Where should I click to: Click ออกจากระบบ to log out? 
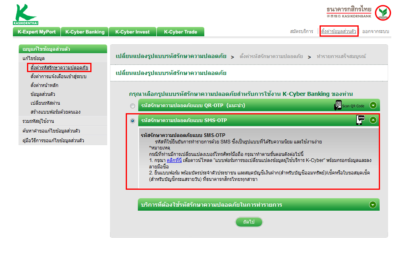pos(375,31)
